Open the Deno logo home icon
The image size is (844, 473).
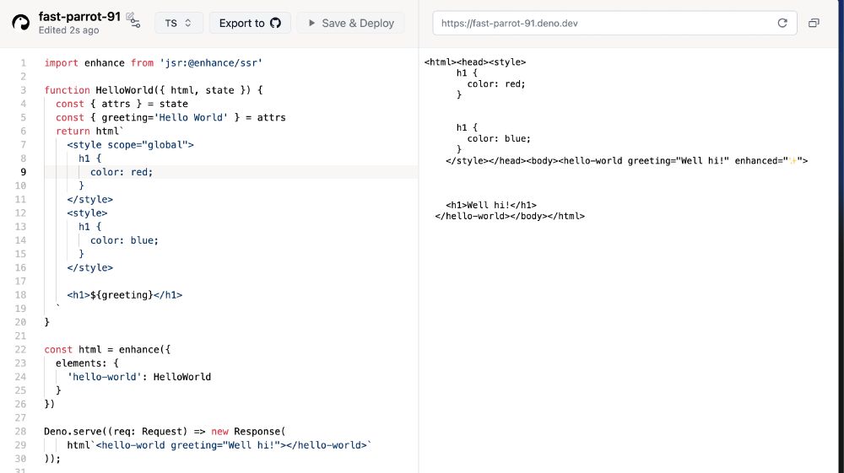point(21,23)
